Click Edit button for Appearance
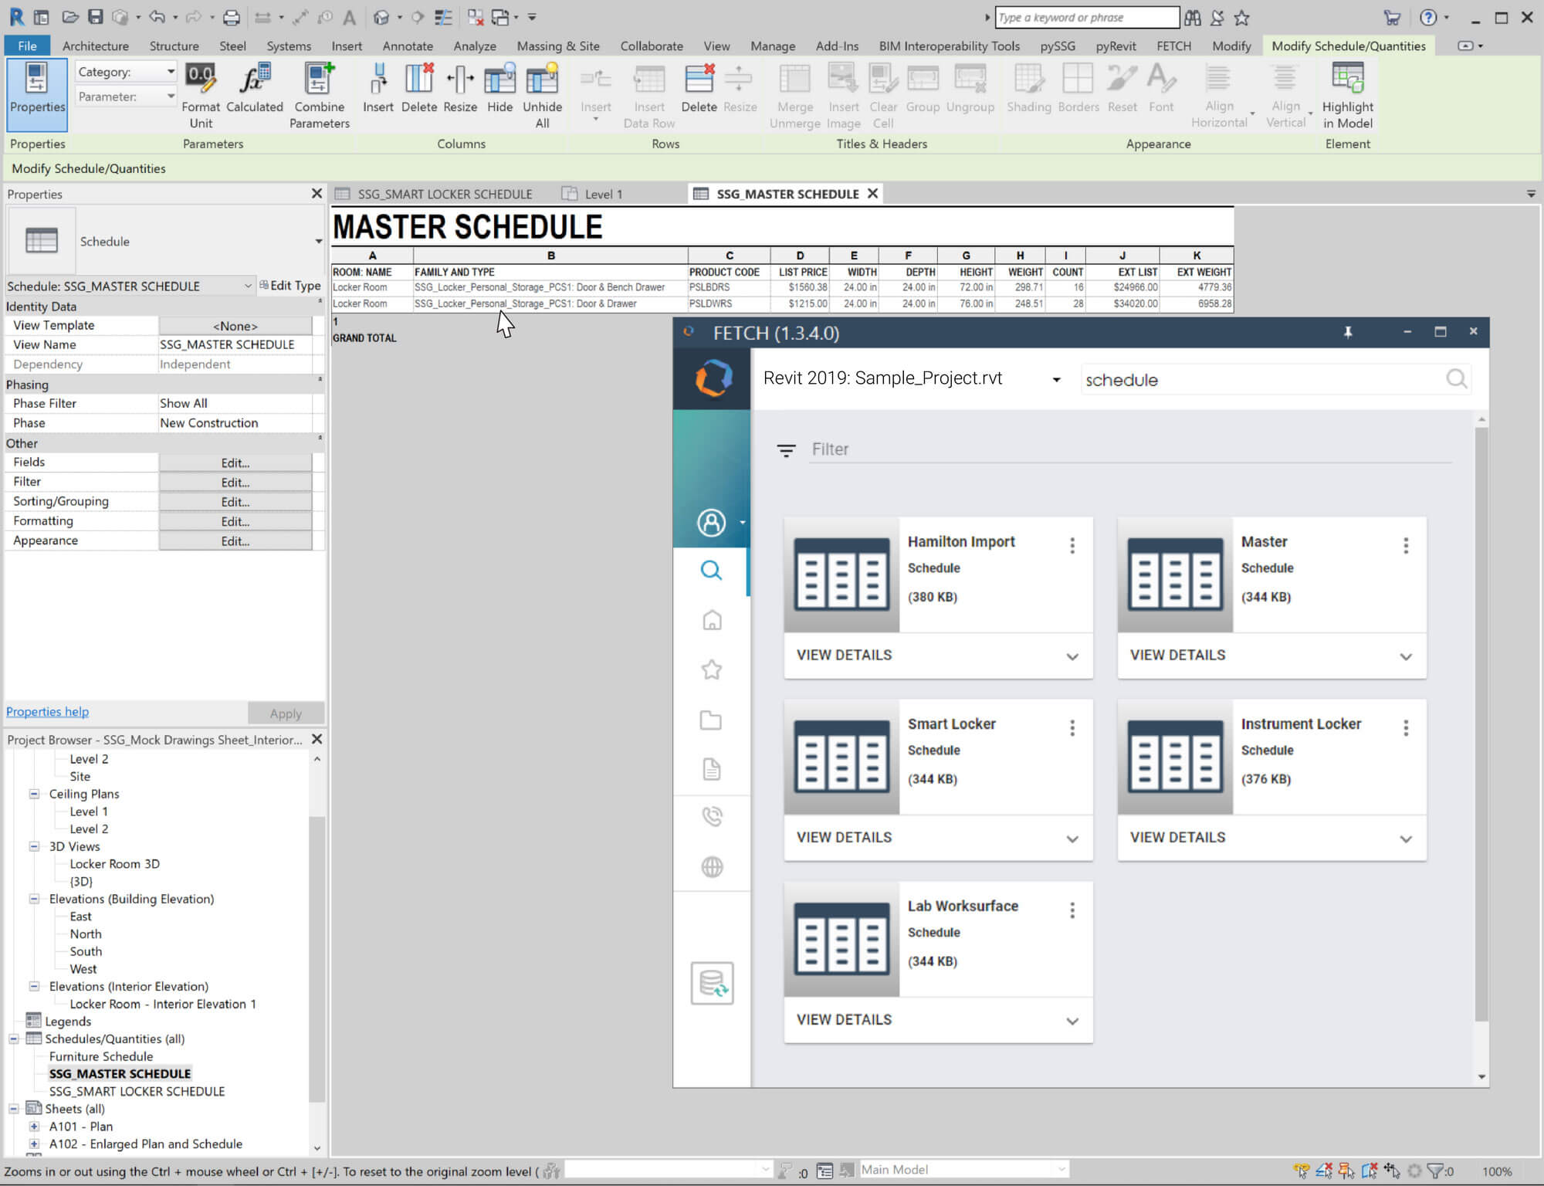 point(235,541)
